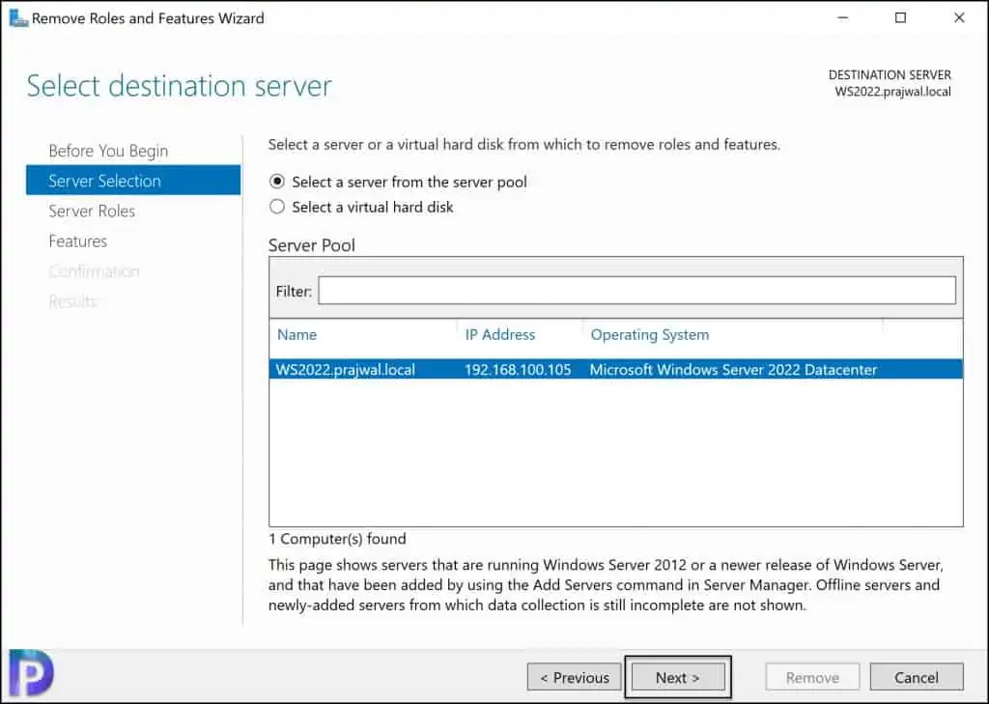Sort by the IP Address column header
This screenshot has height=704, width=989.
click(499, 334)
